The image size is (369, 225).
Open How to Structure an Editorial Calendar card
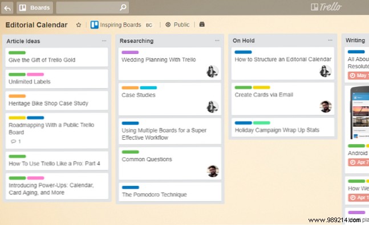(283, 64)
